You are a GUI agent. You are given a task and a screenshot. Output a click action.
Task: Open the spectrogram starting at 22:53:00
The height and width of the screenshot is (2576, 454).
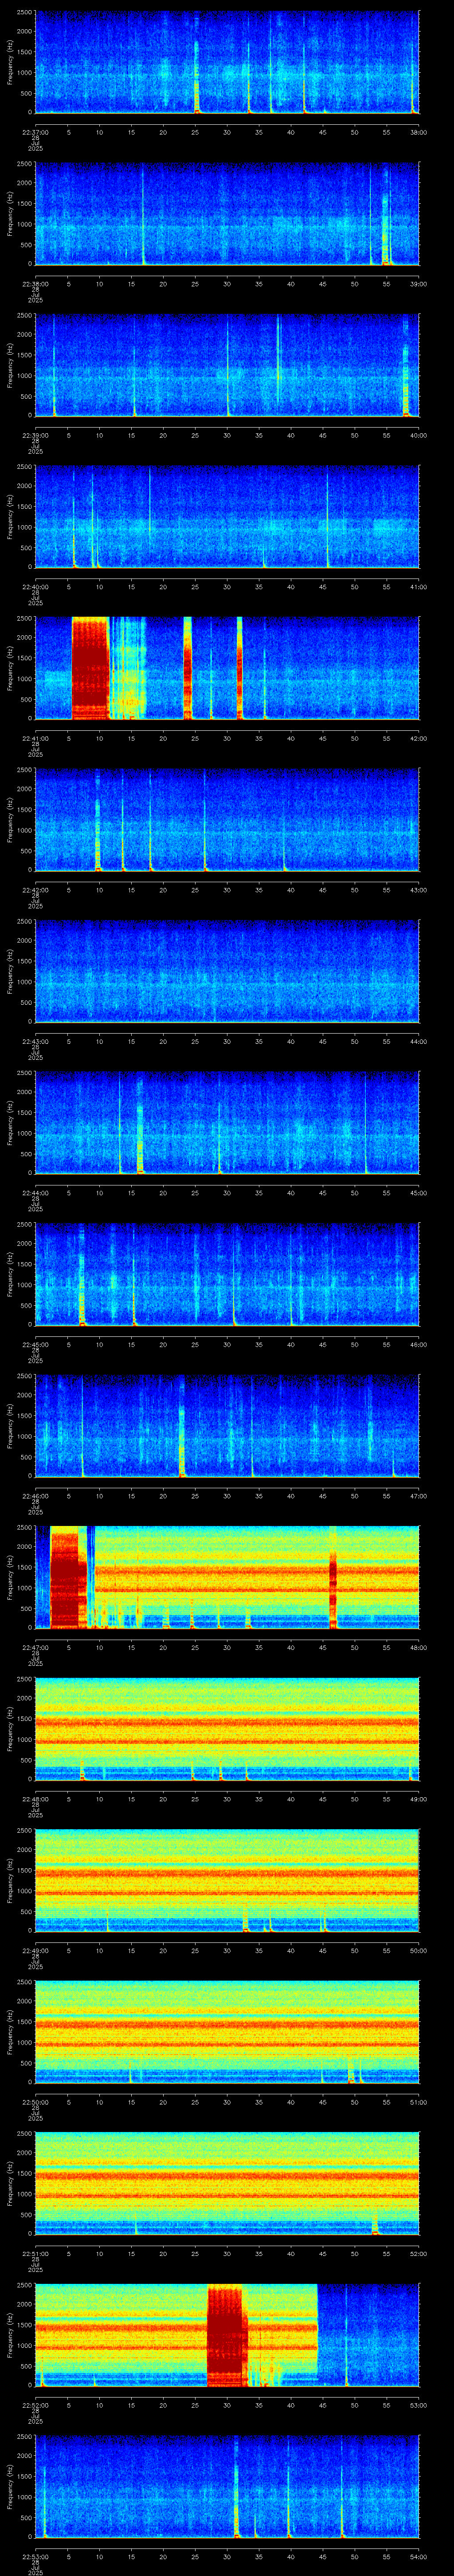coord(227,2487)
